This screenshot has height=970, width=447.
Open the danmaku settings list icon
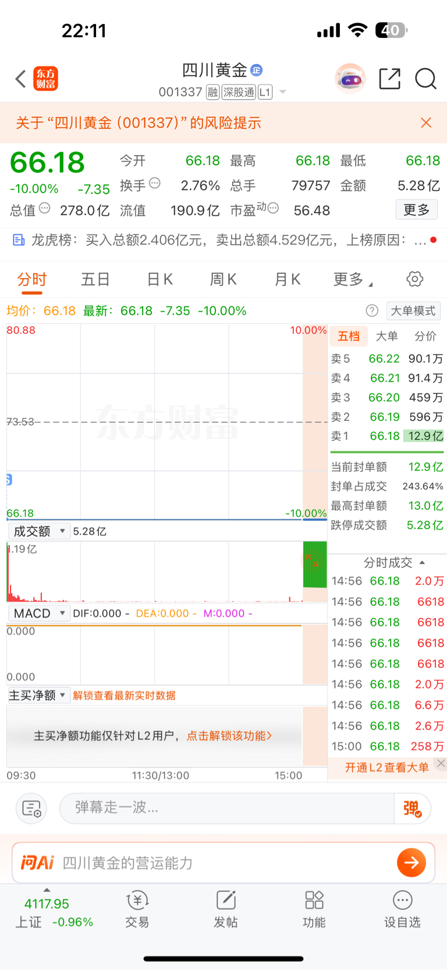(x=31, y=808)
